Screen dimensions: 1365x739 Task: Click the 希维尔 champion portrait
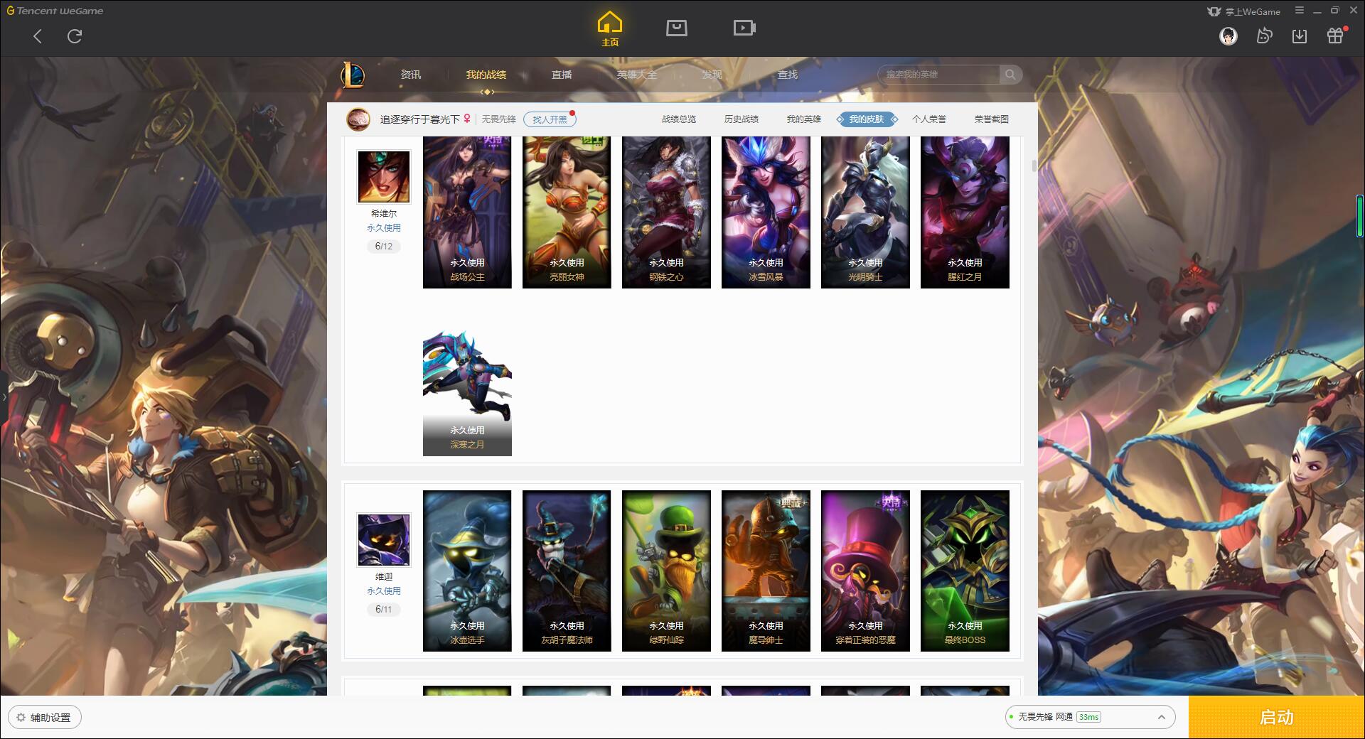(x=384, y=177)
